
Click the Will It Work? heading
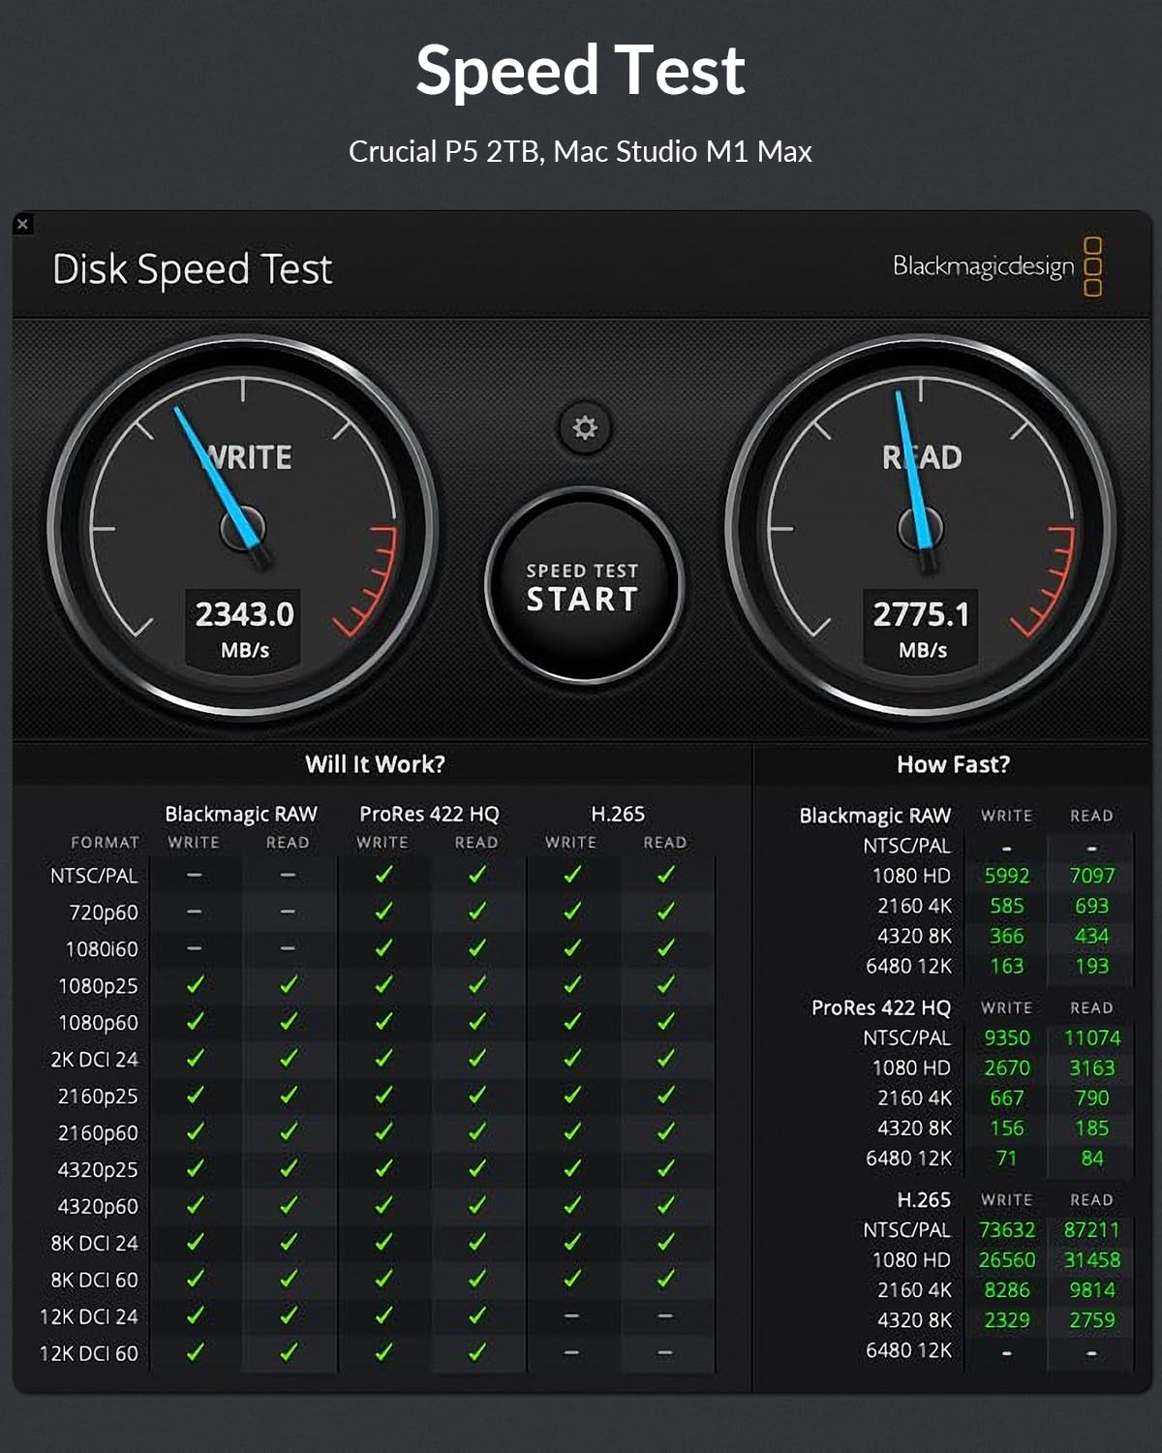pos(375,764)
